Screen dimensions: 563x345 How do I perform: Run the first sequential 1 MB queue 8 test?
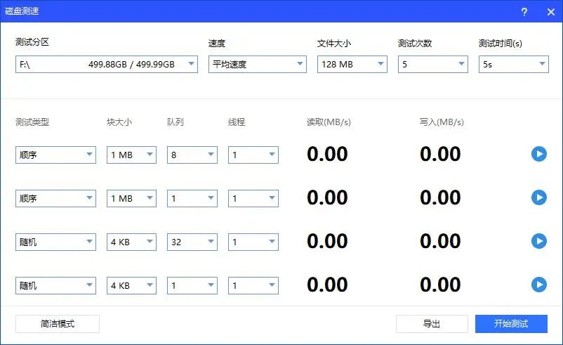point(539,154)
